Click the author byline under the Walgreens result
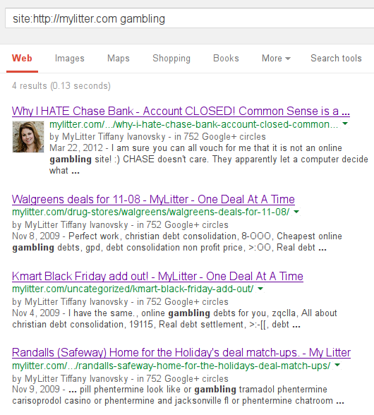This screenshot has height=415, width=374. tap(120, 225)
